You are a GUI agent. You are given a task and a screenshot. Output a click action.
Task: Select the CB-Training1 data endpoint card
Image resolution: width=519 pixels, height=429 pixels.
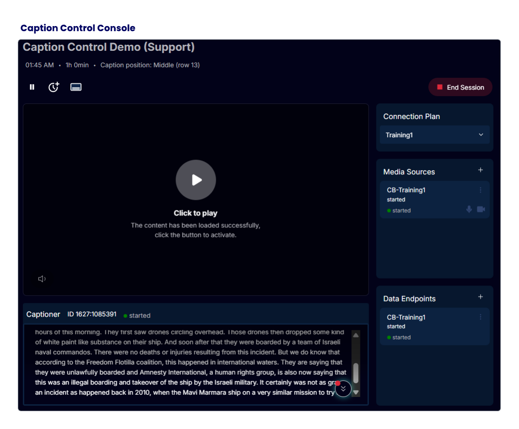(425, 327)
